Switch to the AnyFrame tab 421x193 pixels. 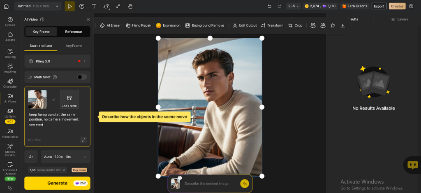tap(74, 45)
